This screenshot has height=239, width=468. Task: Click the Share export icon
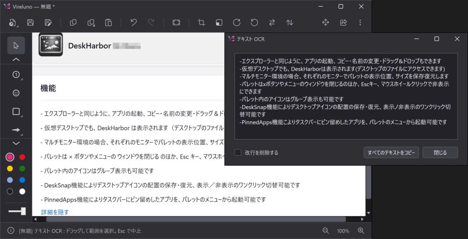point(343,22)
